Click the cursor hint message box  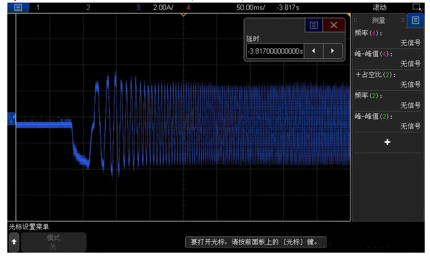click(256, 242)
